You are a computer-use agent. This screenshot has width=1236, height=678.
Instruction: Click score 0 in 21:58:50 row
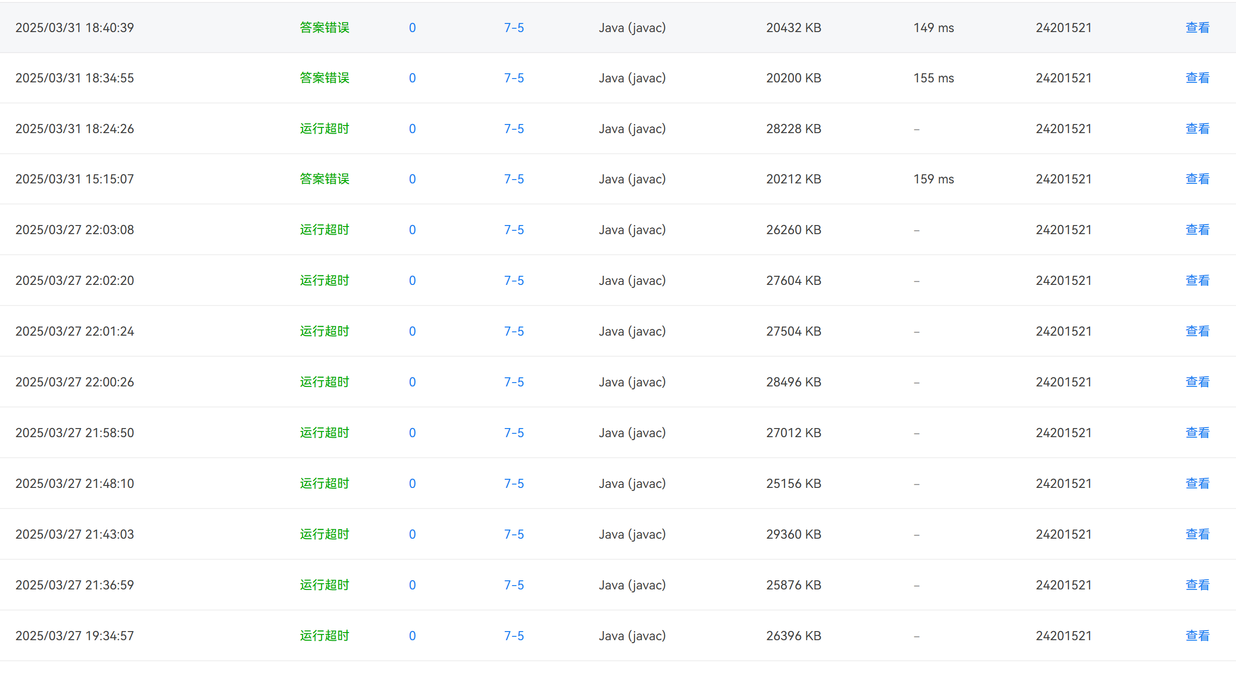tap(412, 433)
